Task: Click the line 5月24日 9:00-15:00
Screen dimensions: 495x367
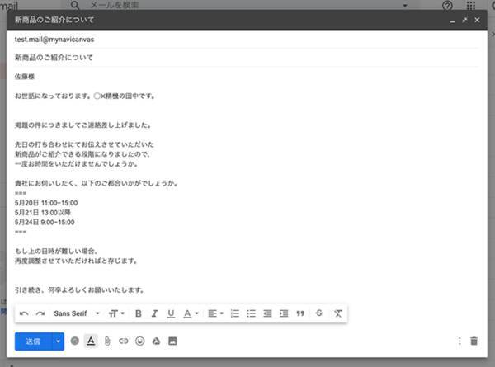Action: point(45,222)
